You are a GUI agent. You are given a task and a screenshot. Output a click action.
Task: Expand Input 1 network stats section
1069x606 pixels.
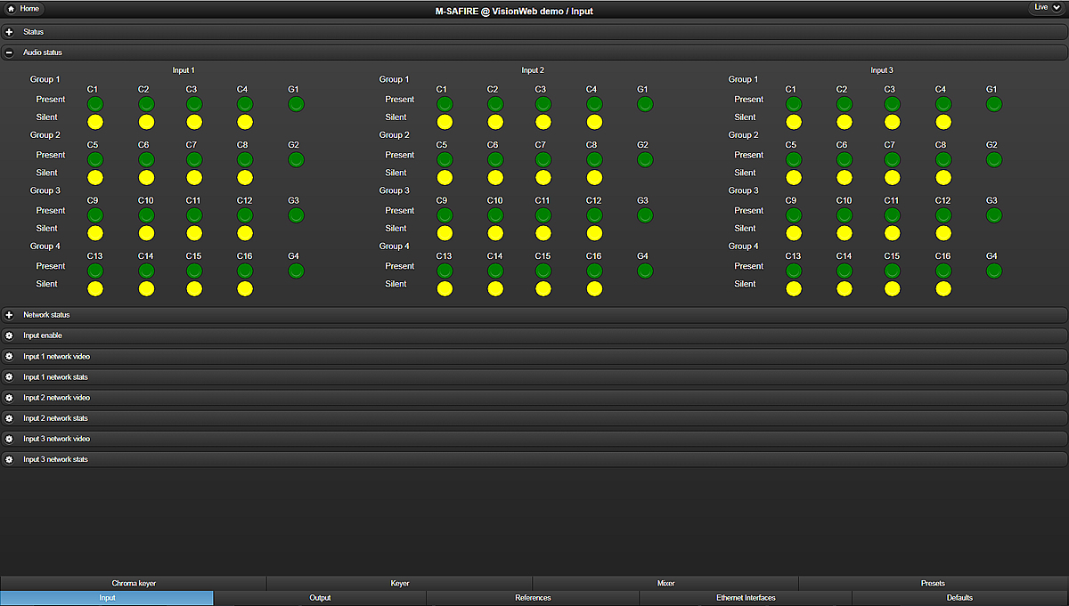tap(534, 377)
